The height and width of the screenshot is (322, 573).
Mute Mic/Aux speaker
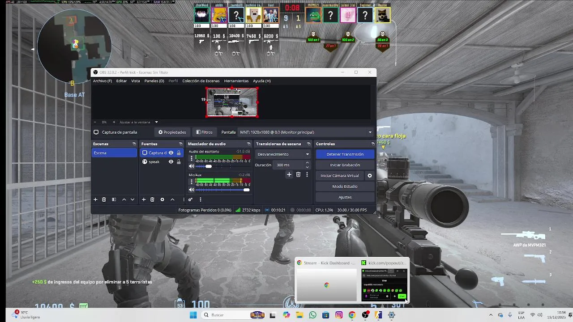coord(192,190)
